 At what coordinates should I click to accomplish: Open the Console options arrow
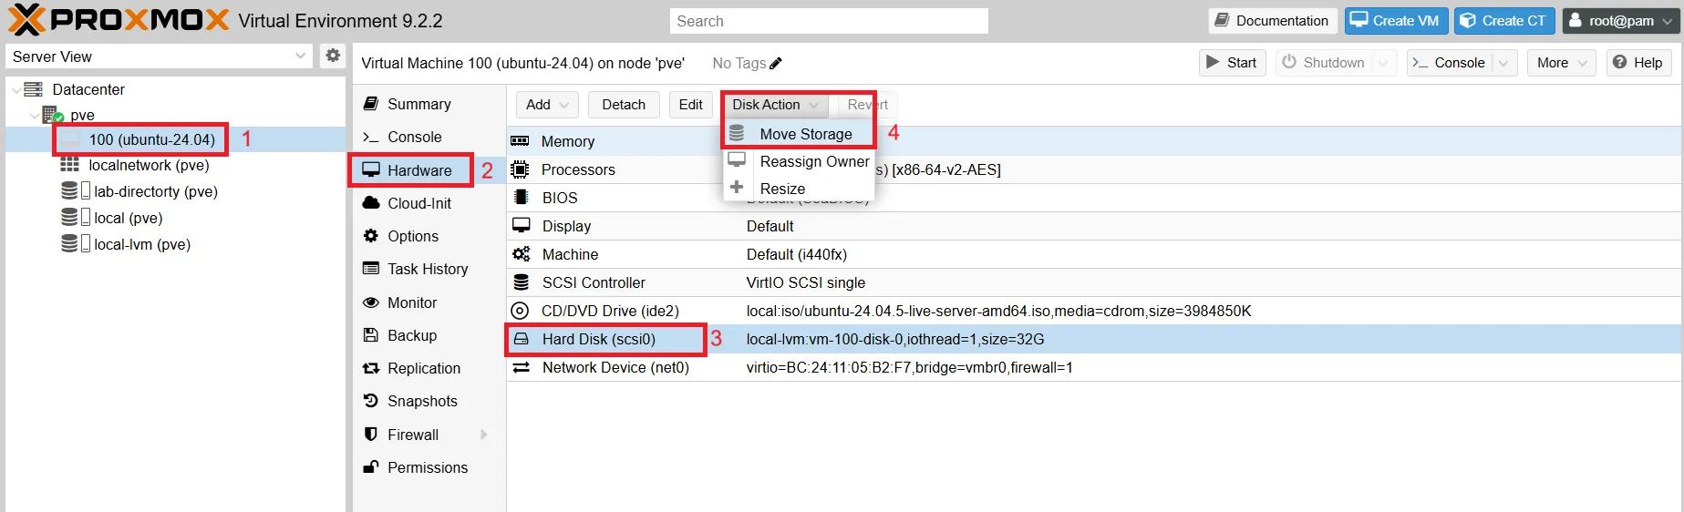[1504, 62]
